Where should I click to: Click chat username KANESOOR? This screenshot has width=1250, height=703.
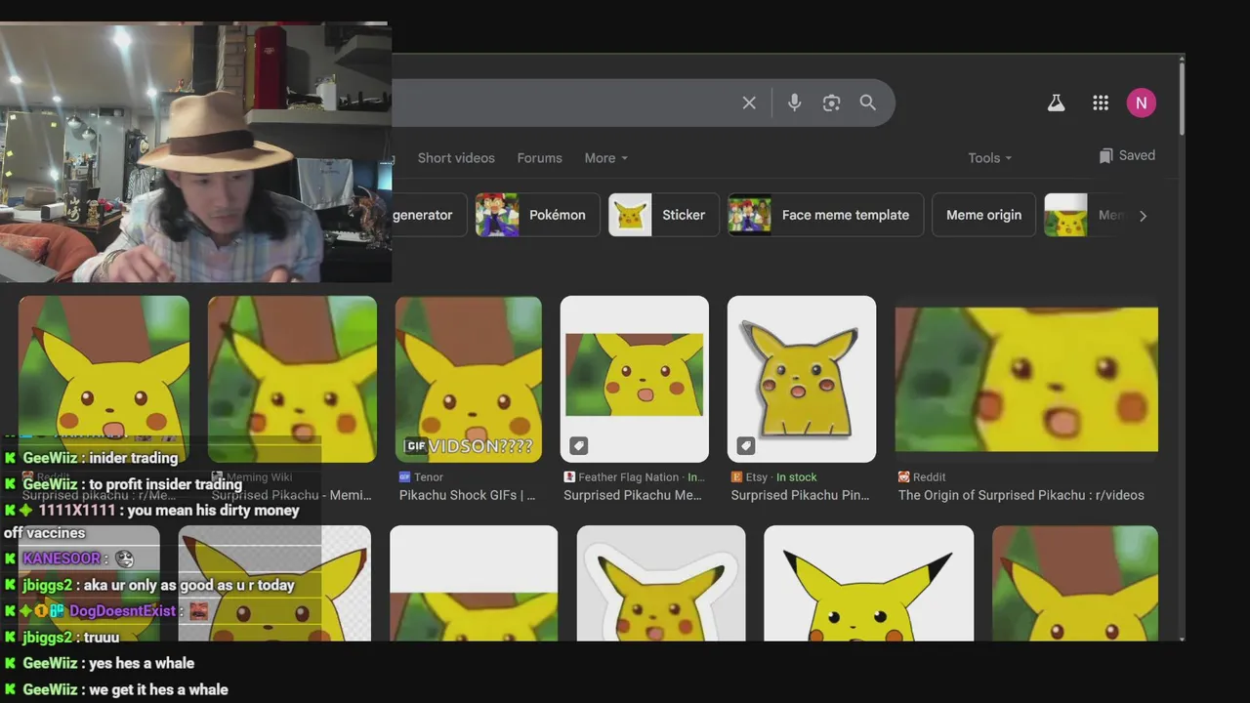point(62,558)
